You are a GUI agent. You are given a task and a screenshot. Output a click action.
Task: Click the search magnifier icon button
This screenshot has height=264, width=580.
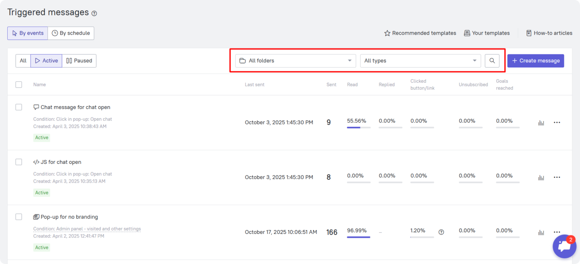492,61
